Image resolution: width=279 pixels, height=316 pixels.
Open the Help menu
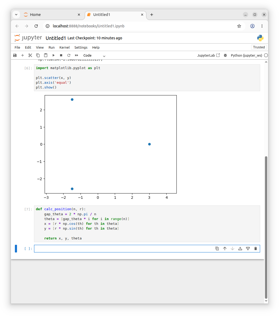(96, 47)
